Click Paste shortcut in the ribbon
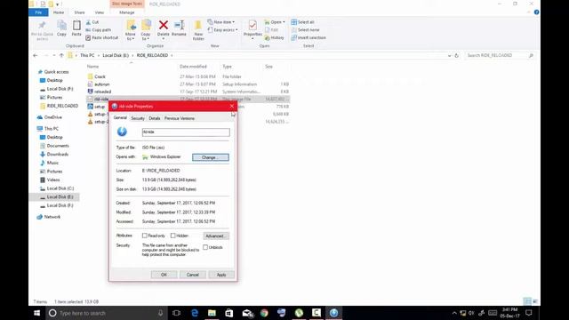This screenshot has width=569, height=320. (102, 37)
